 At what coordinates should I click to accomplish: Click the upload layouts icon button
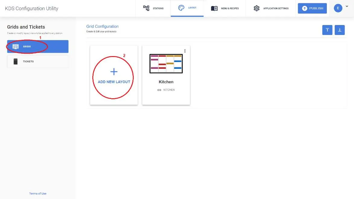(x=327, y=30)
